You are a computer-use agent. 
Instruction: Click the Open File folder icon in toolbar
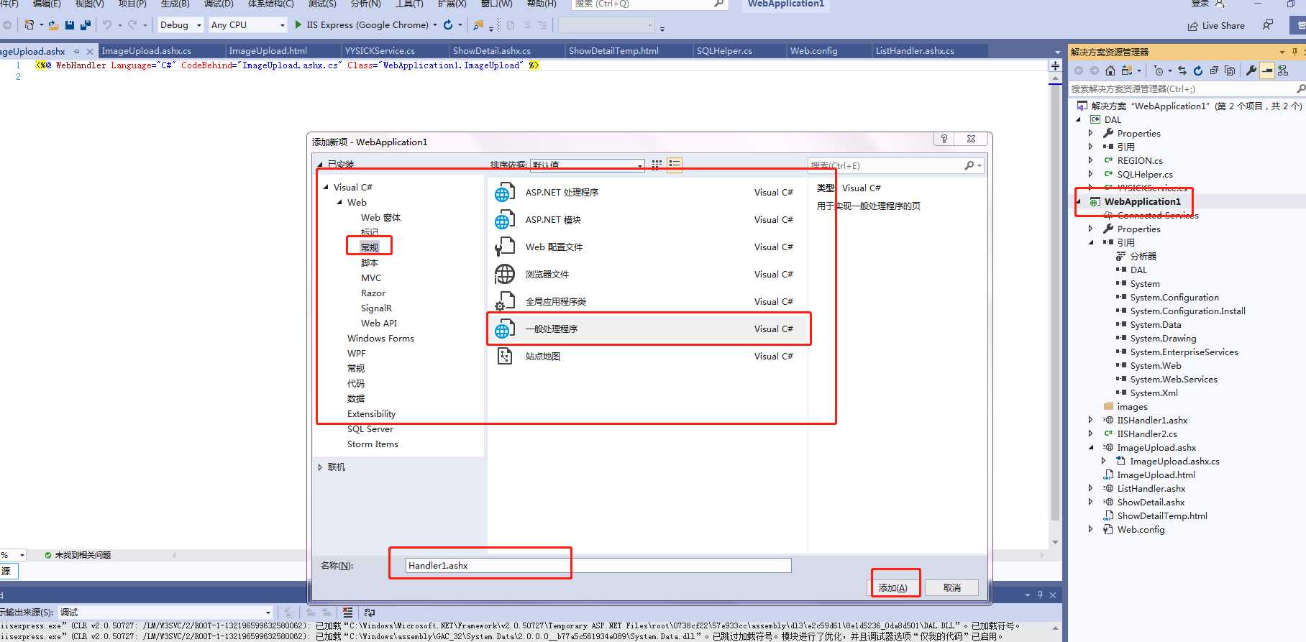(x=53, y=25)
